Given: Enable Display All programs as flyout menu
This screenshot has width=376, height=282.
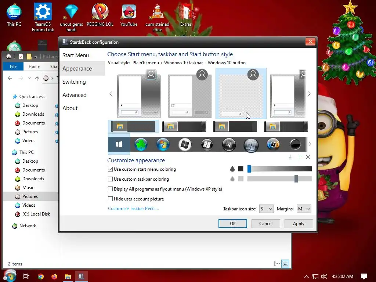Looking at the screenshot, I should (110, 189).
